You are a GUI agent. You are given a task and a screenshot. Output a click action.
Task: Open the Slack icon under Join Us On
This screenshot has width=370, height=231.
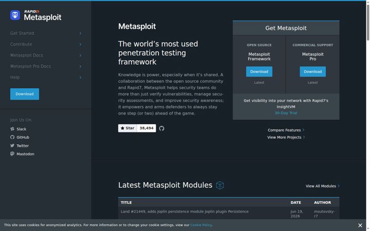tap(12, 129)
